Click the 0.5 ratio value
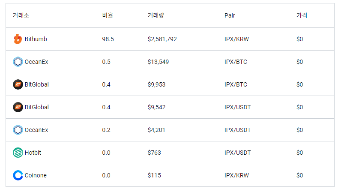Viewport: 338px width, 189px height. [x=106, y=62]
